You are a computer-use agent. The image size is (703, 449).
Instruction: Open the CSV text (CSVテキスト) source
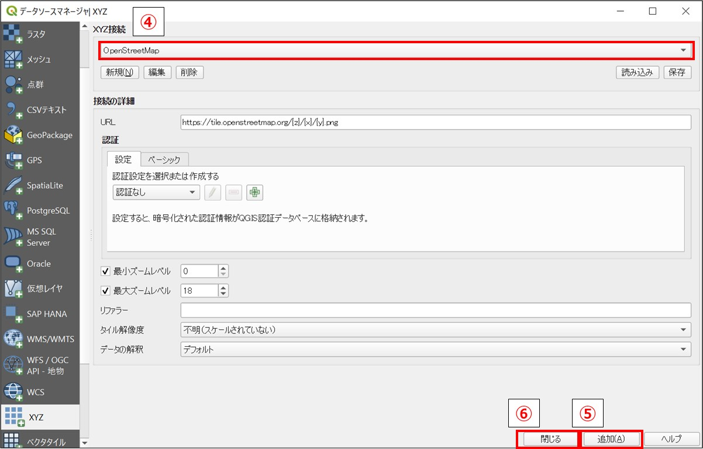40,110
